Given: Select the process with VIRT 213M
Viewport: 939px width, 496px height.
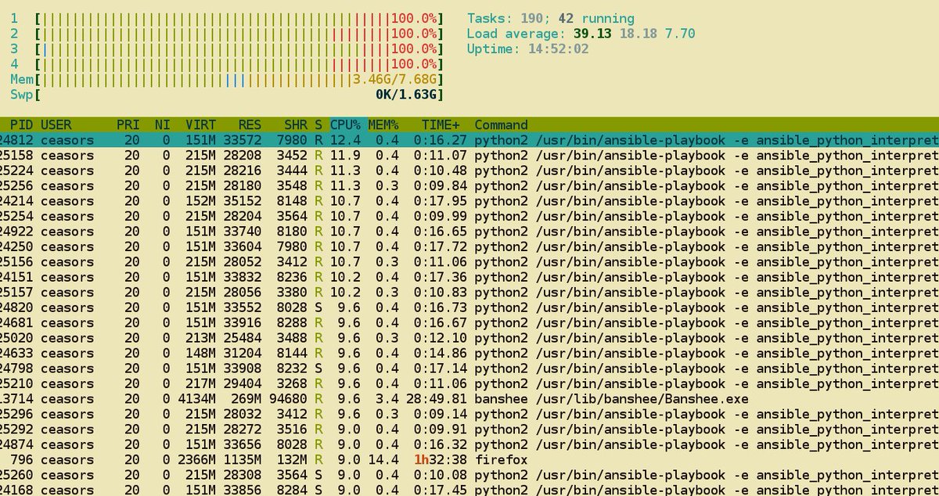Looking at the screenshot, I should coord(469,338).
